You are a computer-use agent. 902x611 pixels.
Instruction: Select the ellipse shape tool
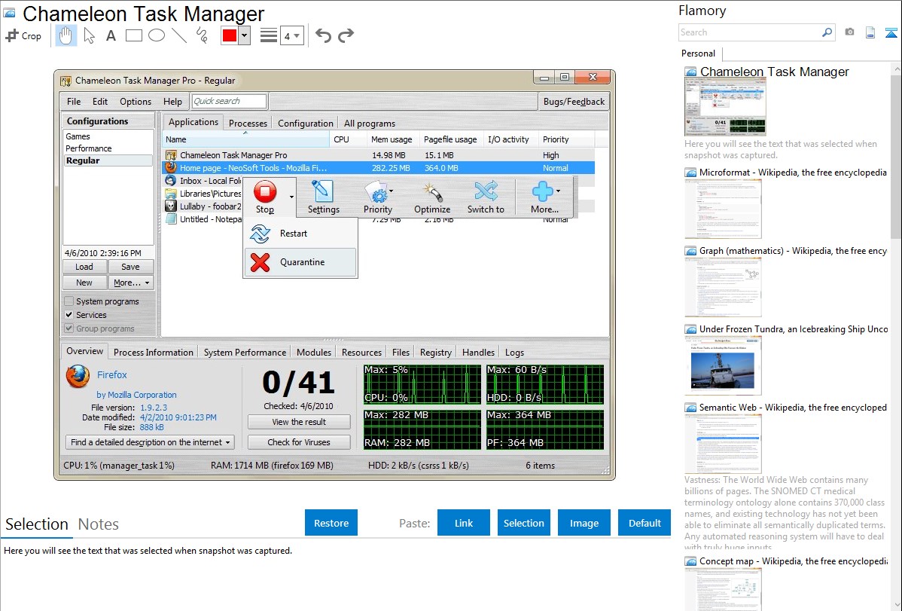(x=156, y=35)
